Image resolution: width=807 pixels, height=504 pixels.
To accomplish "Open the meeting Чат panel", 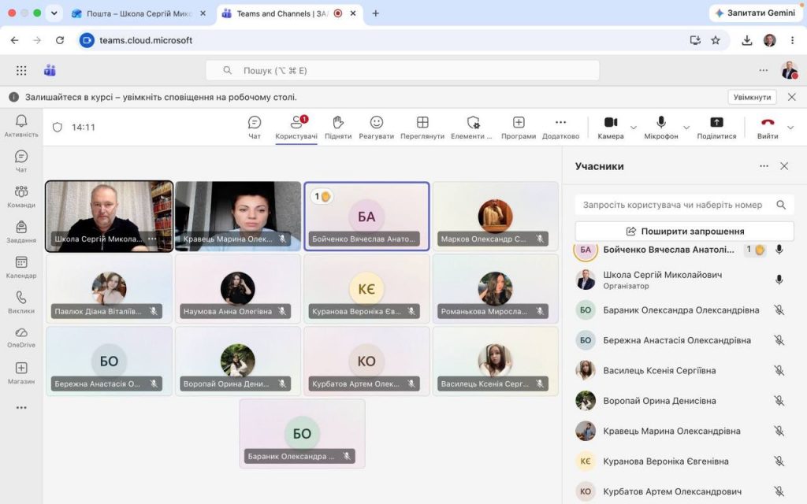I will pyautogui.click(x=255, y=128).
